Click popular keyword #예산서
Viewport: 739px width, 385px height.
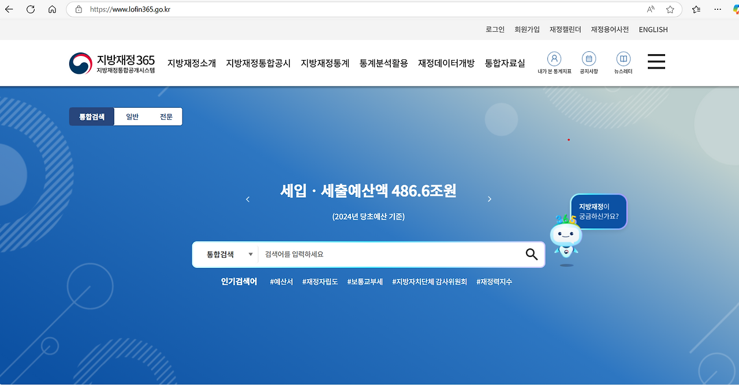(x=281, y=282)
